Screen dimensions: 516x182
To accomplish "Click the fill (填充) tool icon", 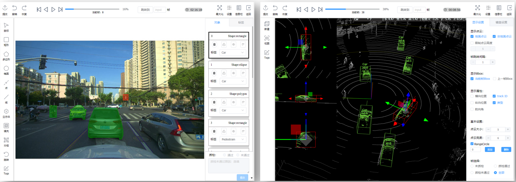I will click(x=6, y=126).
